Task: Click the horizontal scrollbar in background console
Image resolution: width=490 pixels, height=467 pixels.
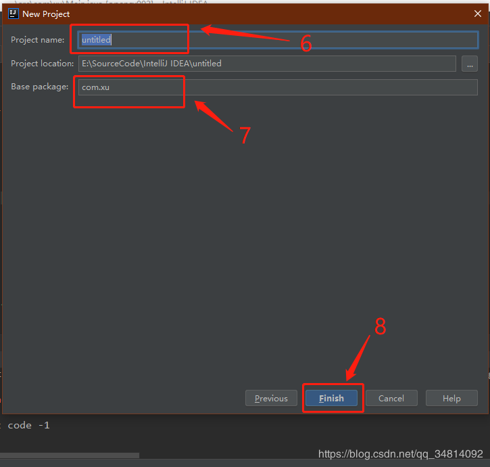Action: 70,455
